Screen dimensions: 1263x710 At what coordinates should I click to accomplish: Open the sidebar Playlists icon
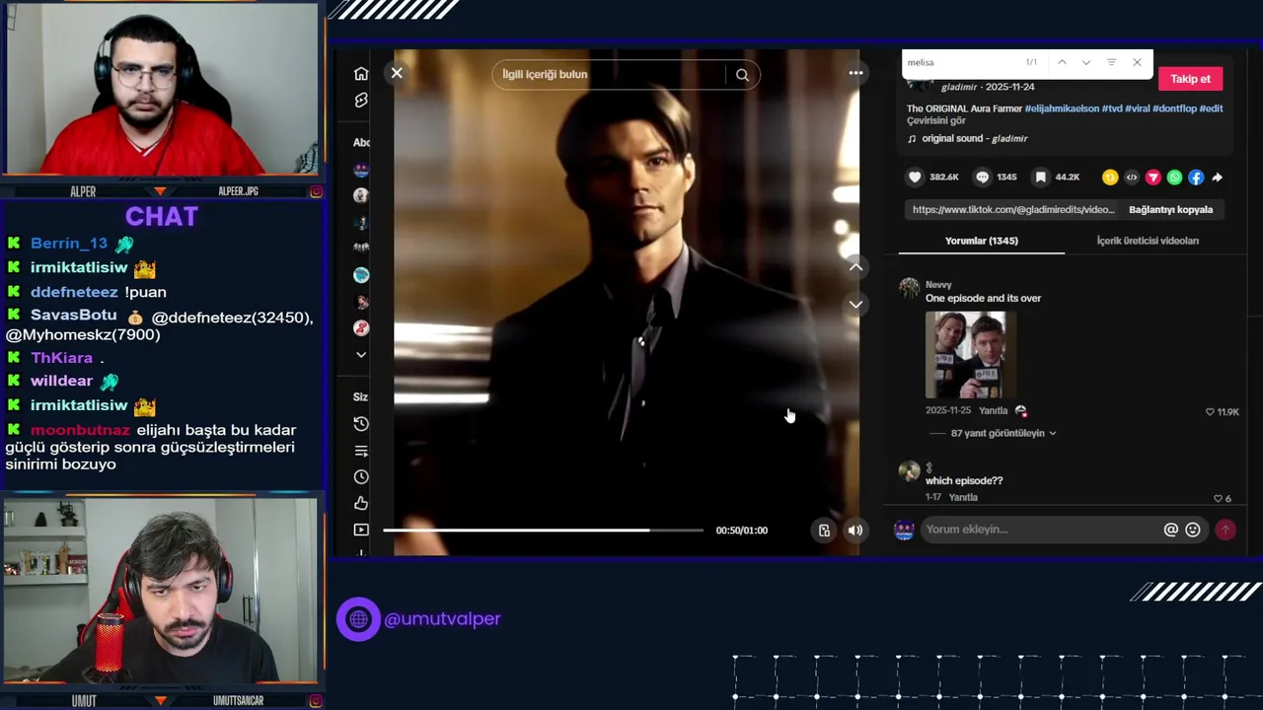point(361,451)
